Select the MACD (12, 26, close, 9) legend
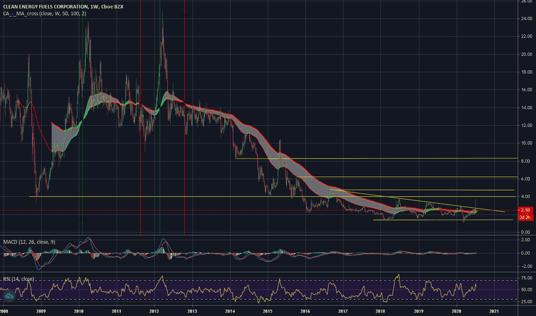536x316 pixels. (x=29, y=242)
